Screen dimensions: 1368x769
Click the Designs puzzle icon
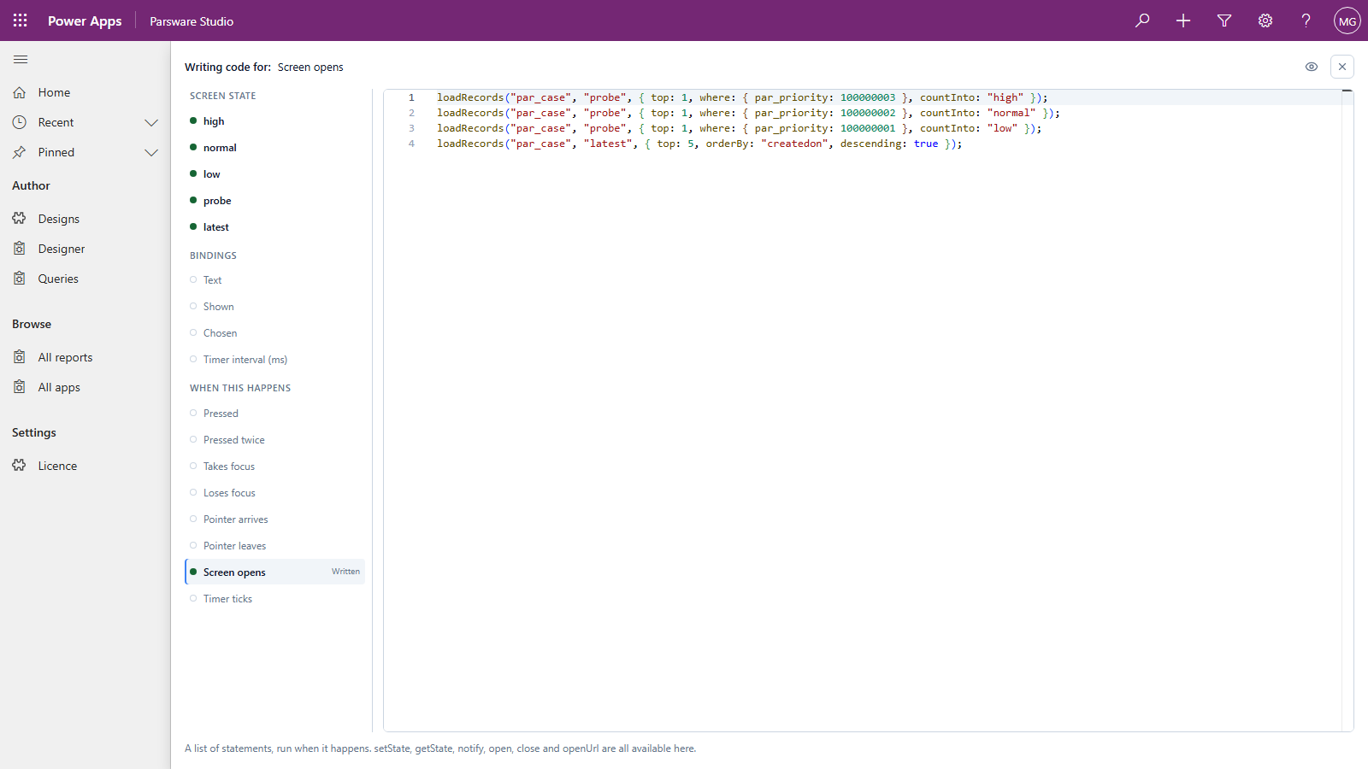tap(20, 219)
